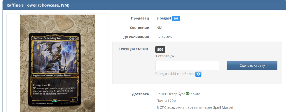This screenshot has width=290, height=112.
Task: Click the seller rating badge 263
Action: tap(176, 18)
